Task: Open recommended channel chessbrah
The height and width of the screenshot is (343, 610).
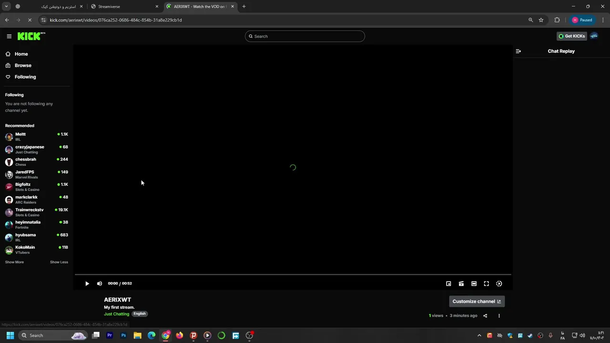Action: [37, 162]
